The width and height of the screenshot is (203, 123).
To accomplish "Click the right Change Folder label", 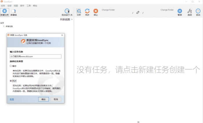I will point(167,10).
